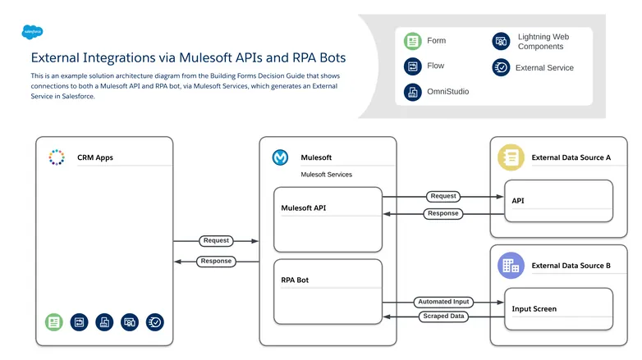Click the Scraped Data arrow label
Image resolution: width=642 pixels, height=360 pixels.
[x=443, y=316]
